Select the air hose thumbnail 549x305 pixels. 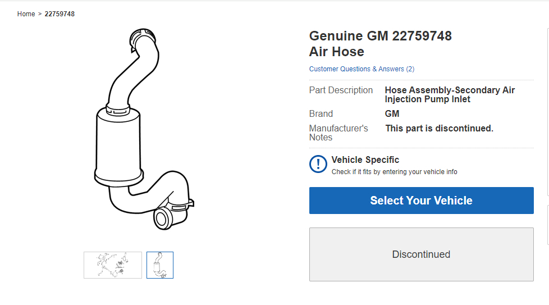tap(160, 265)
